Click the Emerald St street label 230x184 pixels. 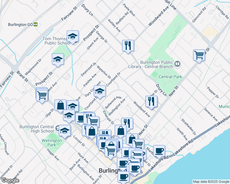pyautogui.click(x=108, y=117)
